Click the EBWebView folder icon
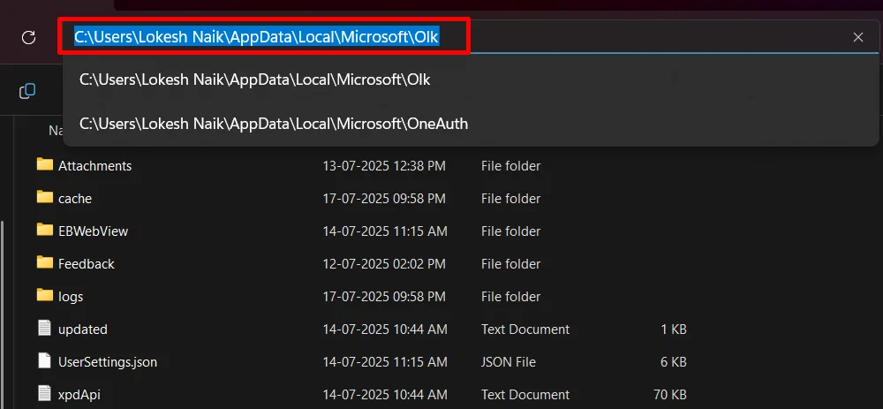 [44, 230]
